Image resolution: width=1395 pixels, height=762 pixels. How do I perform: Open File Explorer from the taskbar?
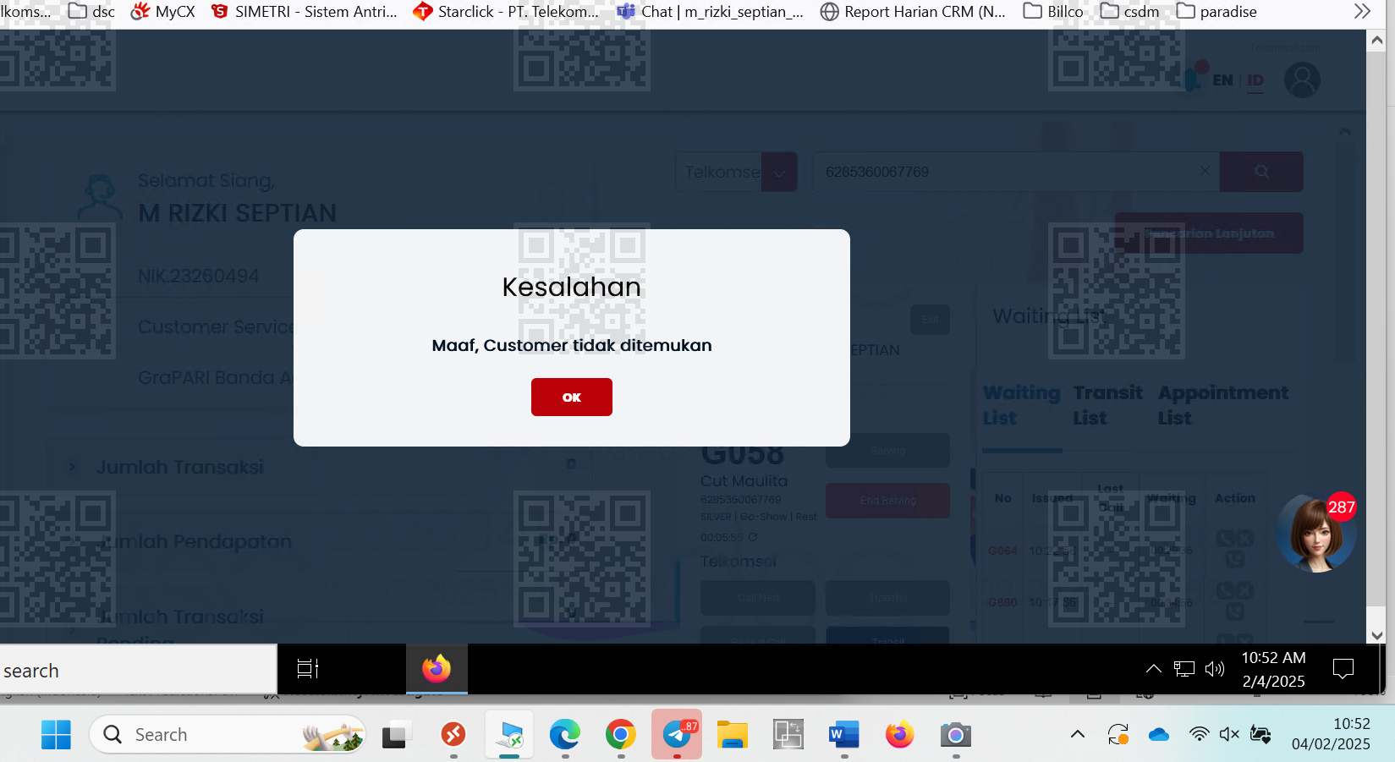pos(733,735)
